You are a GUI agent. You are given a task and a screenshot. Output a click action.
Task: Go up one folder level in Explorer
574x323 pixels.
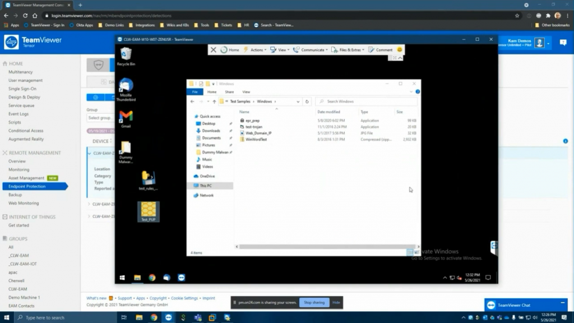click(214, 101)
